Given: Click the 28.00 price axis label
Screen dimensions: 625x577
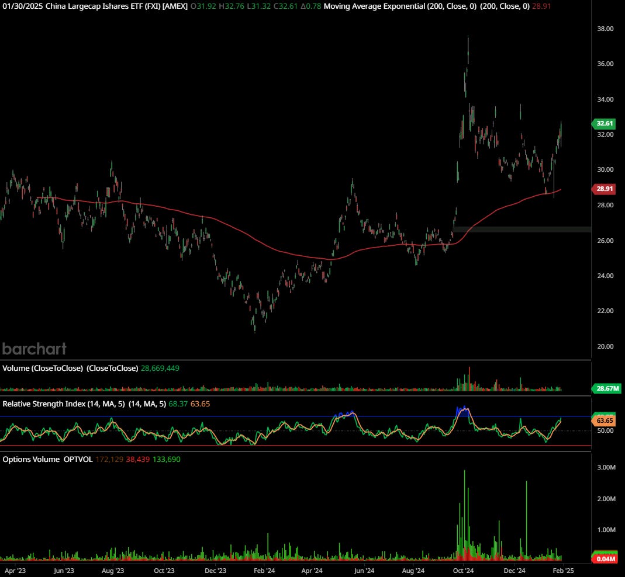Looking at the screenshot, I should pos(605,205).
